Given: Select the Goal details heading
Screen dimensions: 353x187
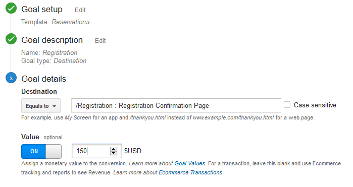Looking at the screenshot, I should click(x=43, y=79).
